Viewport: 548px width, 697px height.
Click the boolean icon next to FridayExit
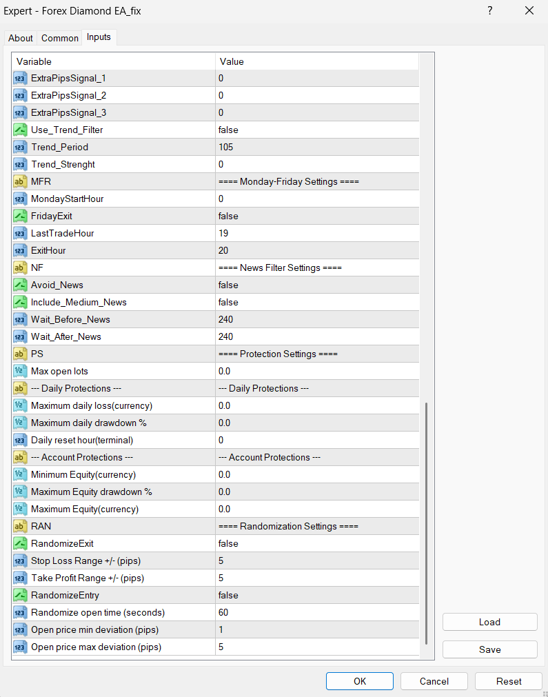(20, 216)
